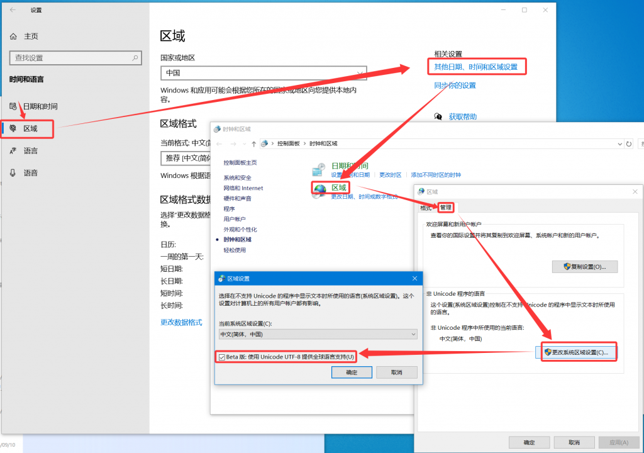Screen dimensions: 644x453
Task: Click 时钟和区域 in Control Panel sidebar
Action: tap(237, 240)
